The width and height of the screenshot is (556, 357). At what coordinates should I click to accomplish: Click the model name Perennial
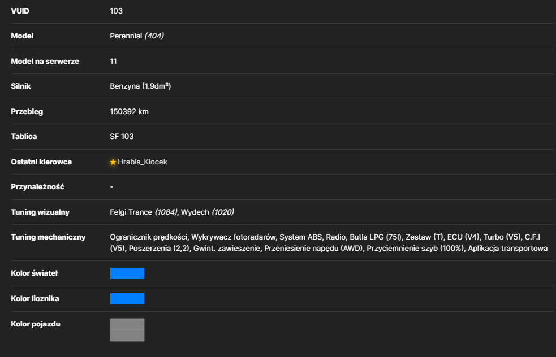[x=126, y=36]
